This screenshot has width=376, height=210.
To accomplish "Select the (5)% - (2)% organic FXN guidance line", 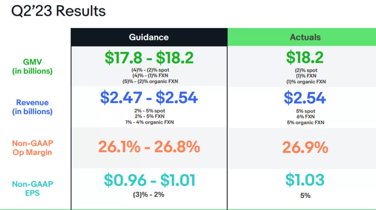I will point(149,82).
